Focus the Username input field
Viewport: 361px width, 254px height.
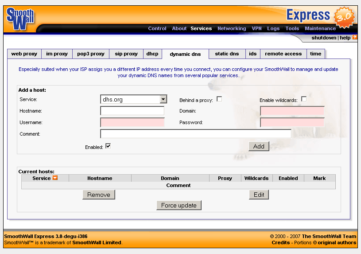tap(132, 122)
